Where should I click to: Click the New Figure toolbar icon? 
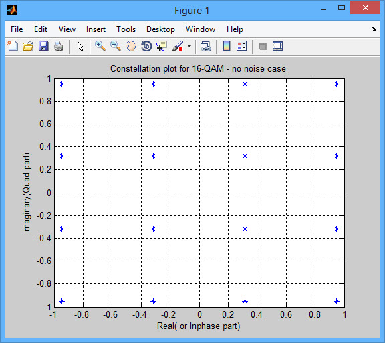coord(13,46)
